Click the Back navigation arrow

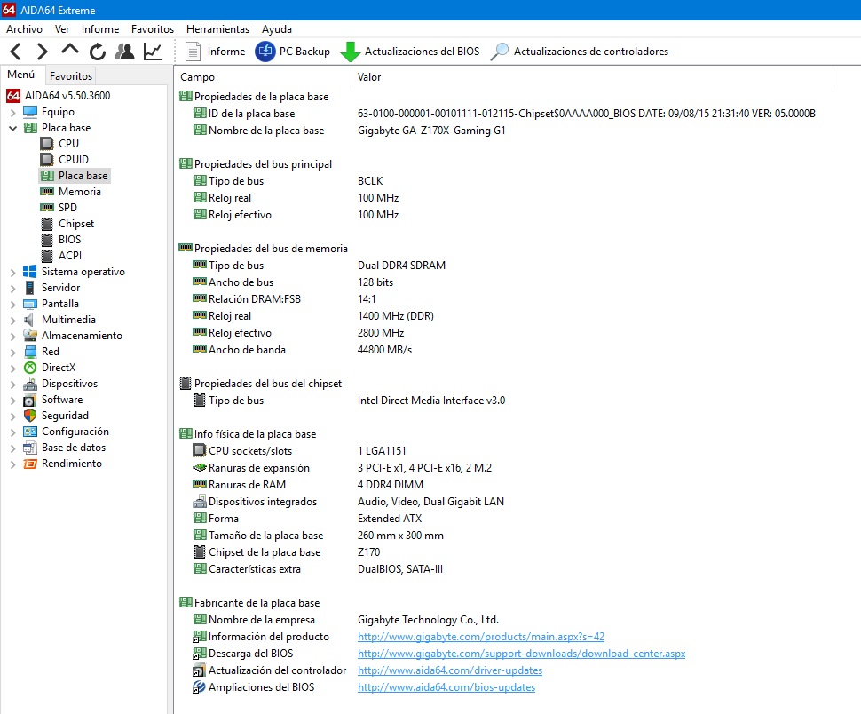16,52
